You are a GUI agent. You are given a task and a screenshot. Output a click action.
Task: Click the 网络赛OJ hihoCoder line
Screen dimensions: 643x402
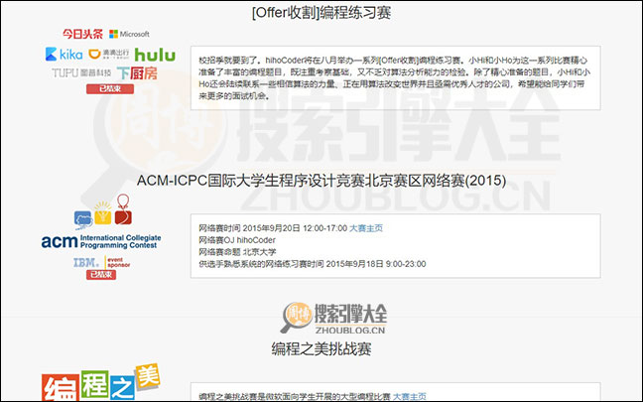pyautogui.click(x=237, y=240)
